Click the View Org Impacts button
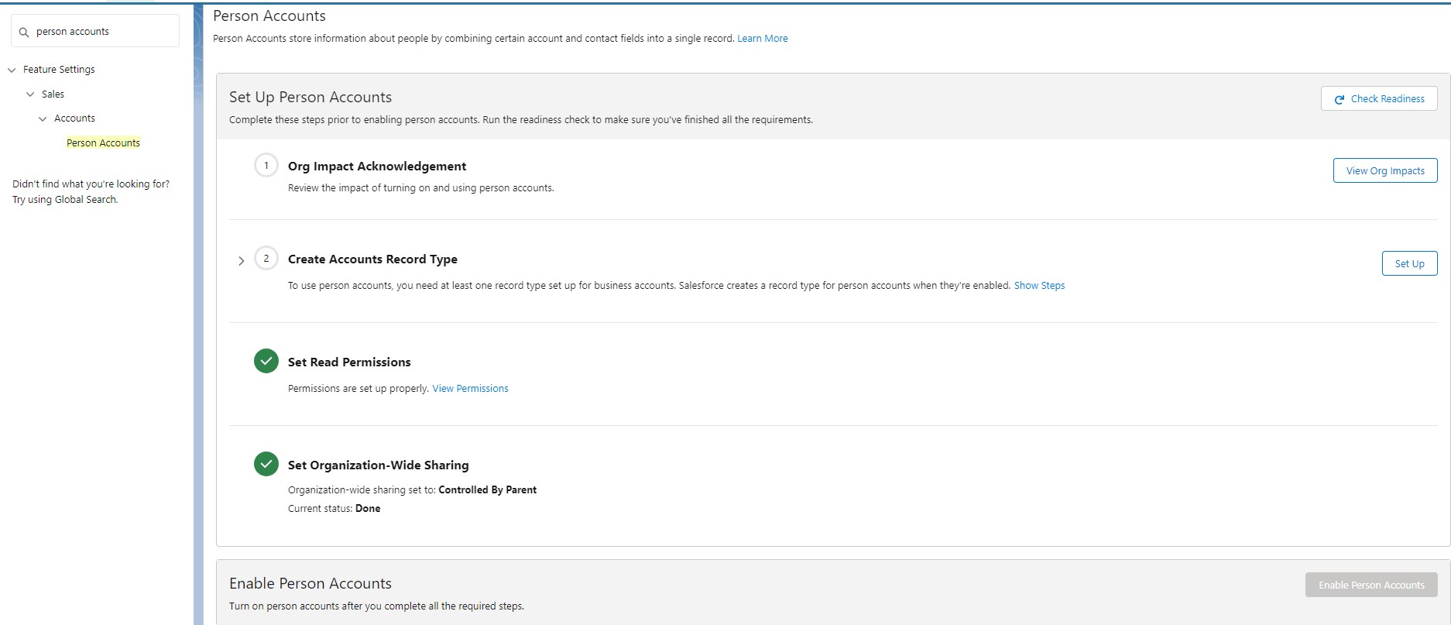 click(x=1384, y=171)
